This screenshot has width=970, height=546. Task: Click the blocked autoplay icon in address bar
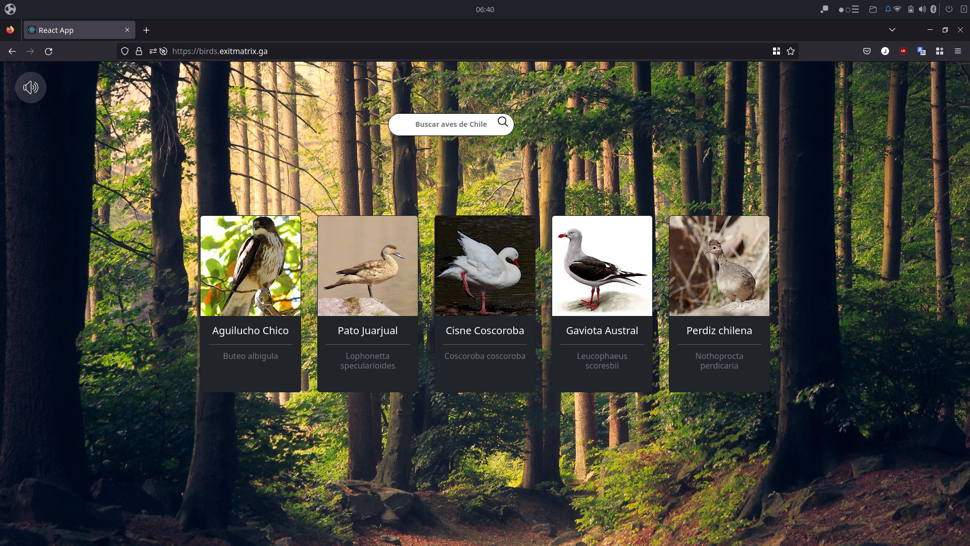(x=163, y=51)
